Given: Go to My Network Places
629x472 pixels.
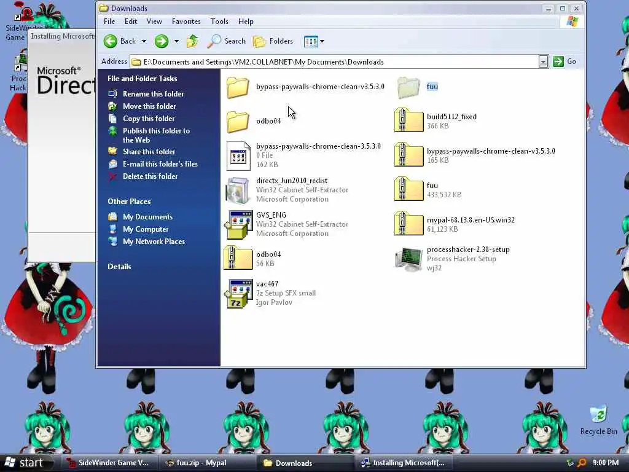Looking at the screenshot, I should pyautogui.click(x=154, y=242).
